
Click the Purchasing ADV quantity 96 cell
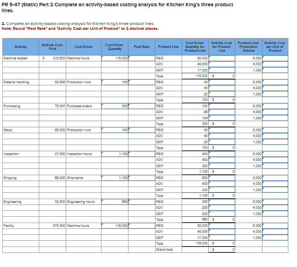click(x=195, y=112)
